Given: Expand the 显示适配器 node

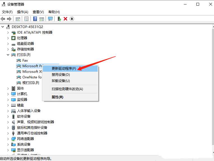Looking at the screenshot, I should (8, 150).
